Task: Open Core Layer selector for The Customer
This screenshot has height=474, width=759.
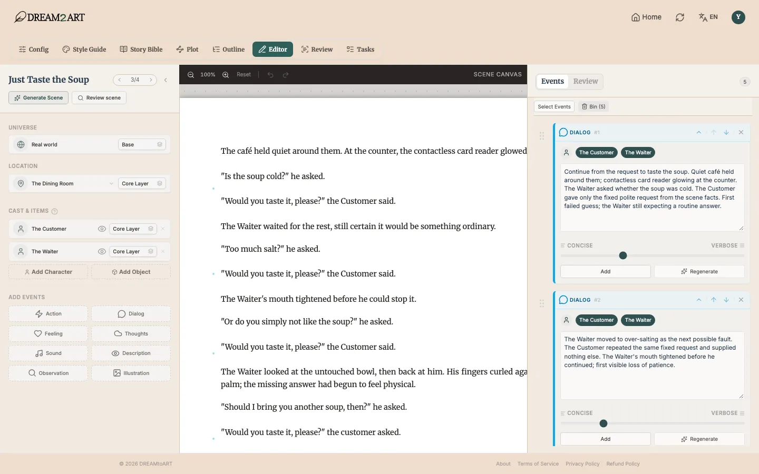Action: coord(133,229)
